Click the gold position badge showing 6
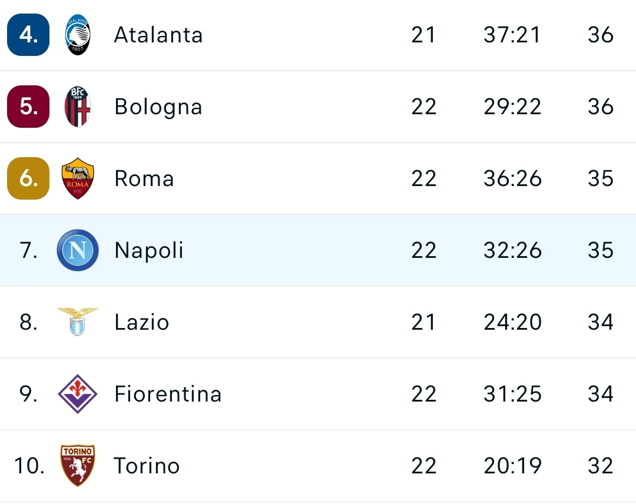The image size is (636, 504). point(28,178)
